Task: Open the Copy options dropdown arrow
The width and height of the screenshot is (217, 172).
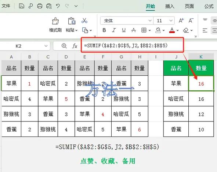Action: 91,30
